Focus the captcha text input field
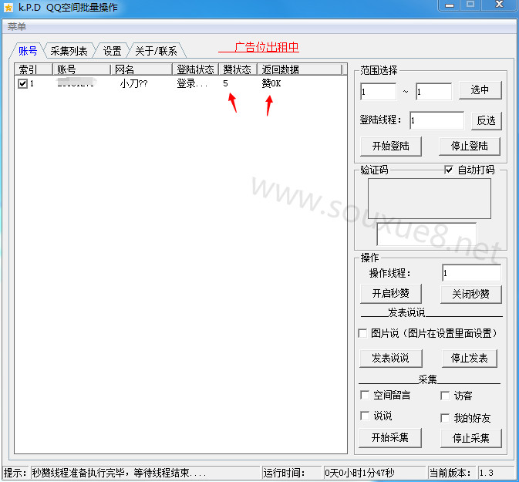This screenshot has width=519, height=482. click(426, 234)
